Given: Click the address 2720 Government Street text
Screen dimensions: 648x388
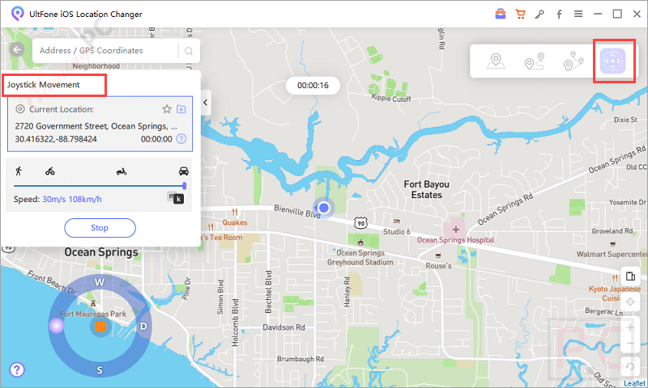Looking at the screenshot, I should point(96,126).
